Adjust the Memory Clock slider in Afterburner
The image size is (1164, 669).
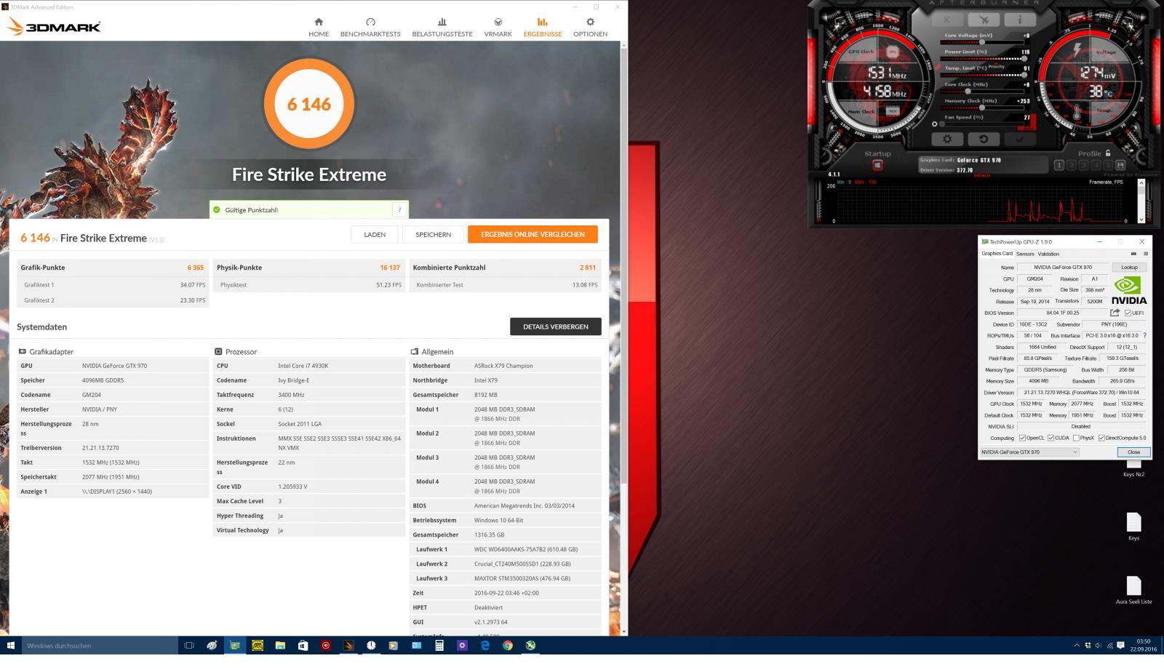pos(981,108)
